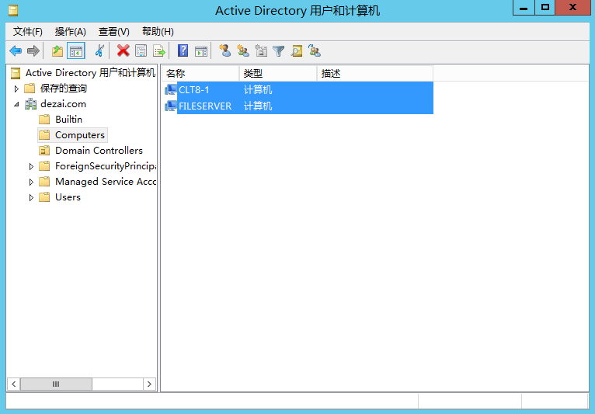Select the CLT8-1 computer row
Screen dimensions: 595x414
(x=298, y=90)
